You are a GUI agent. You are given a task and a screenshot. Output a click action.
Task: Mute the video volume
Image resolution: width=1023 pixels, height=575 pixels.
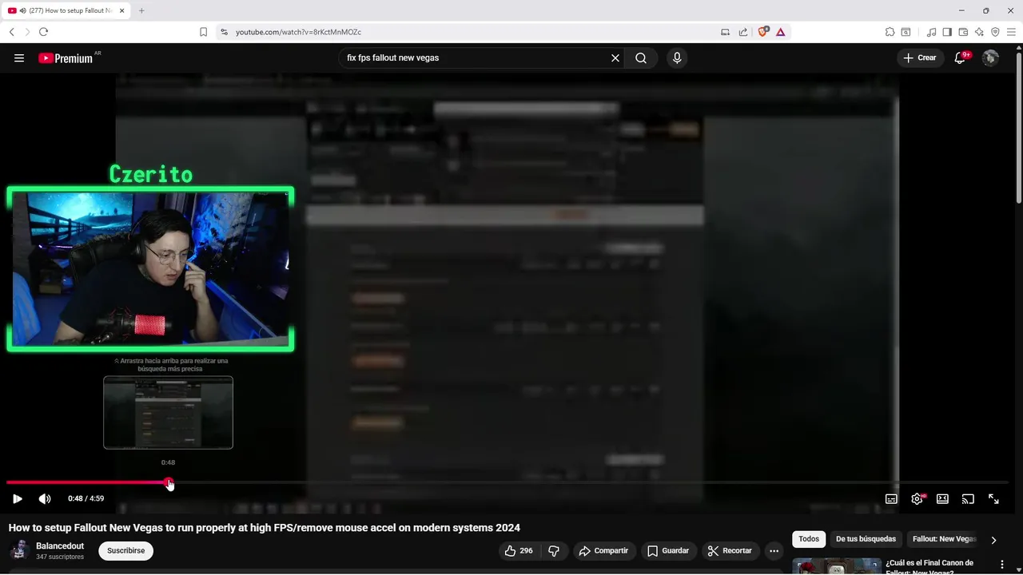[x=45, y=498]
